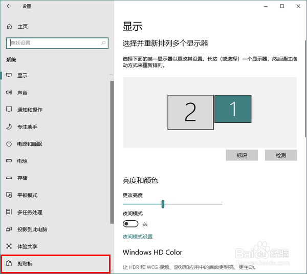The height and width of the screenshot is (274, 307).
Task: Click the tablet icon beside 平板模式
Action: (9, 195)
